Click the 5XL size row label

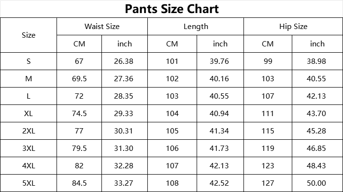pos(29,183)
